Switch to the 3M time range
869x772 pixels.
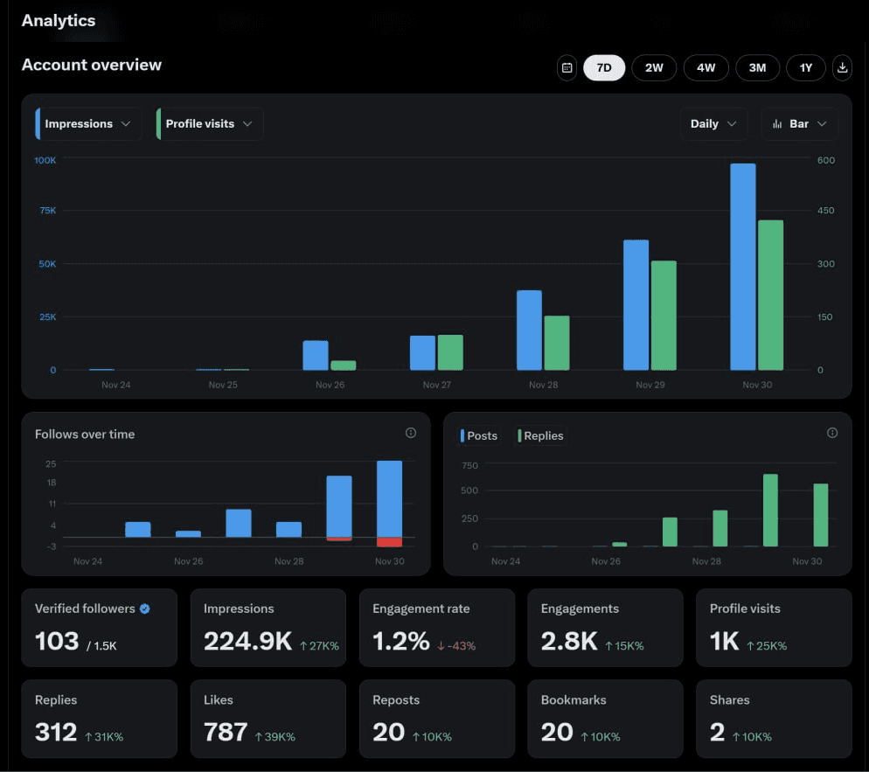pyautogui.click(x=758, y=67)
